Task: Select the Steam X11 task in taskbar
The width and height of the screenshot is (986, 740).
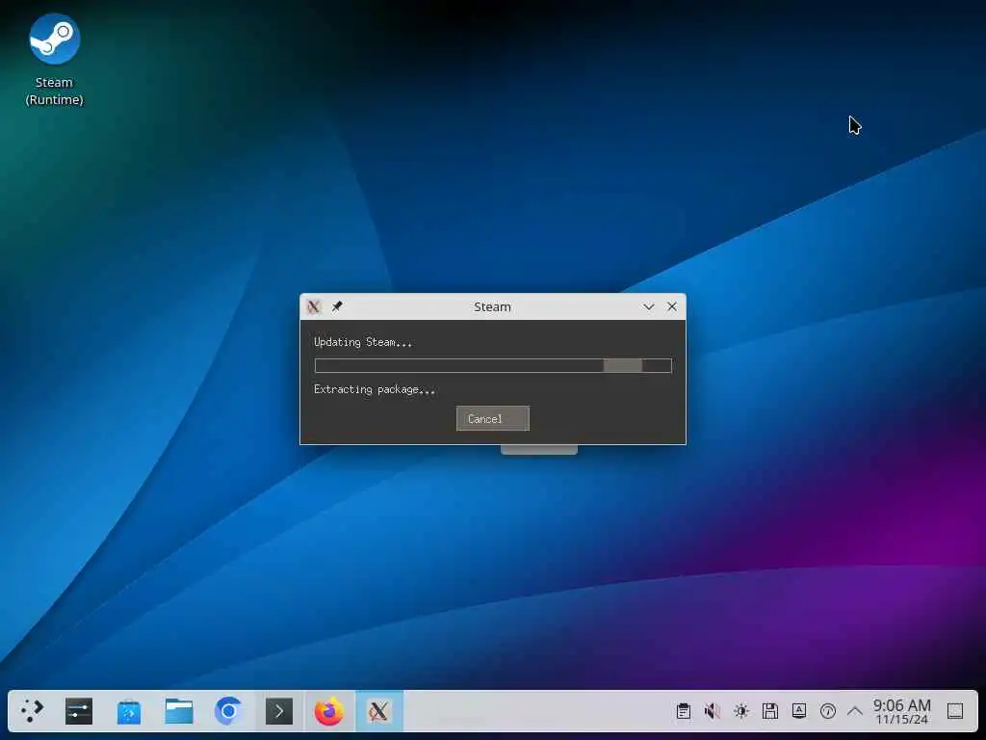Action: [379, 711]
